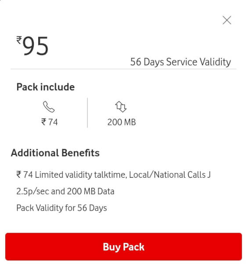Tap the Buy Pack button
246x264 pixels.
tap(123, 247)
